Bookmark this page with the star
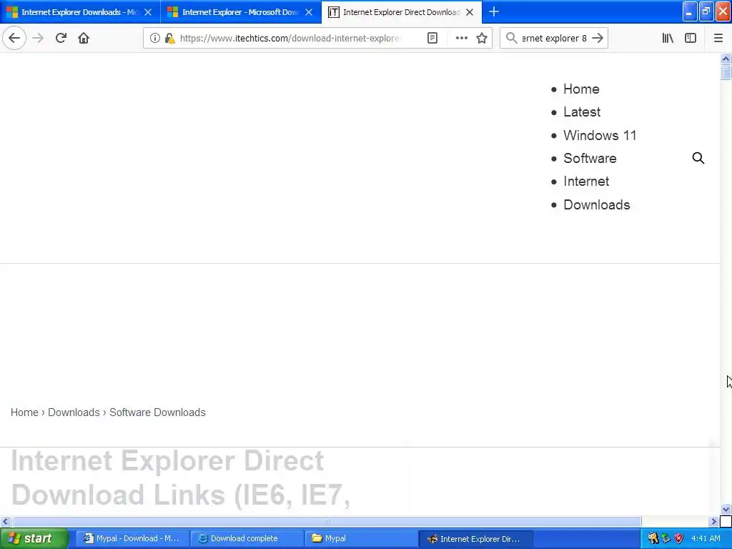 (482, 38)
